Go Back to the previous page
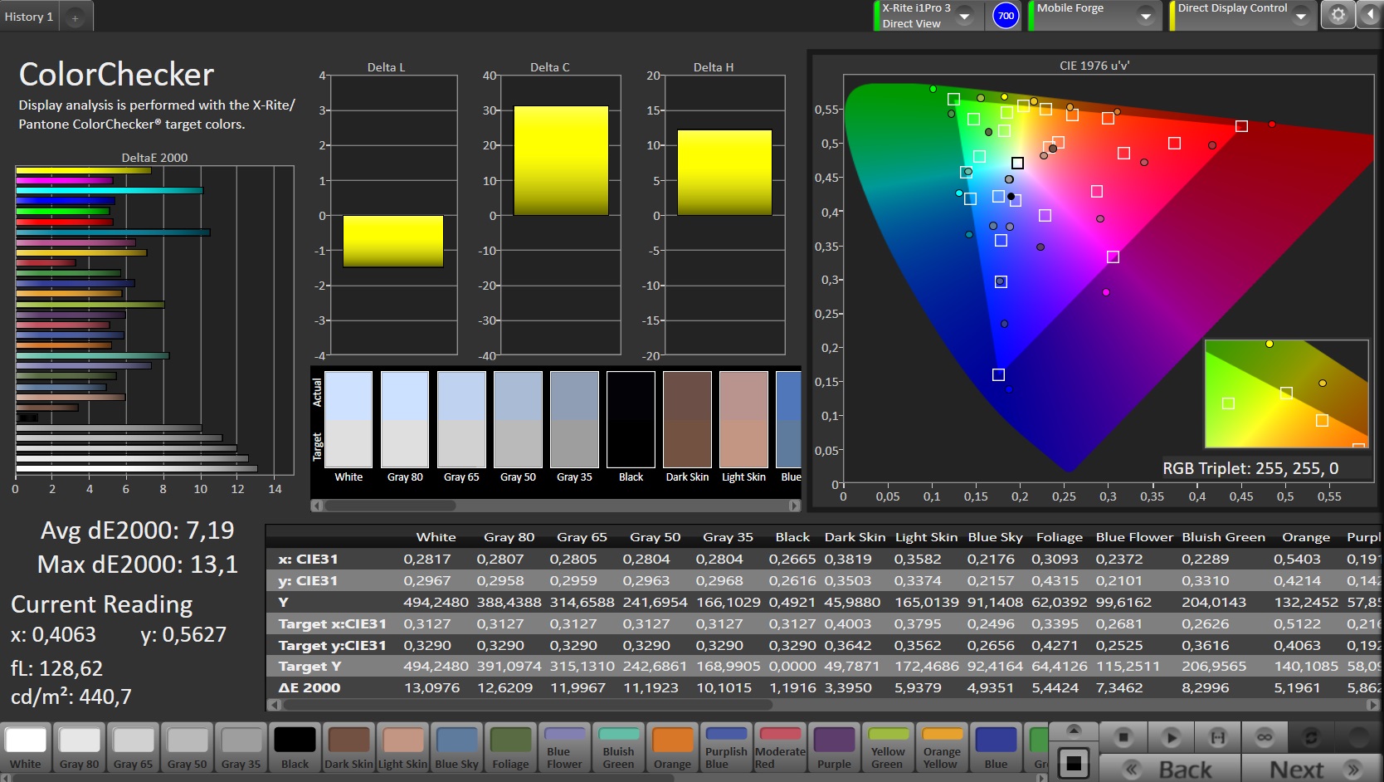 1170,769
